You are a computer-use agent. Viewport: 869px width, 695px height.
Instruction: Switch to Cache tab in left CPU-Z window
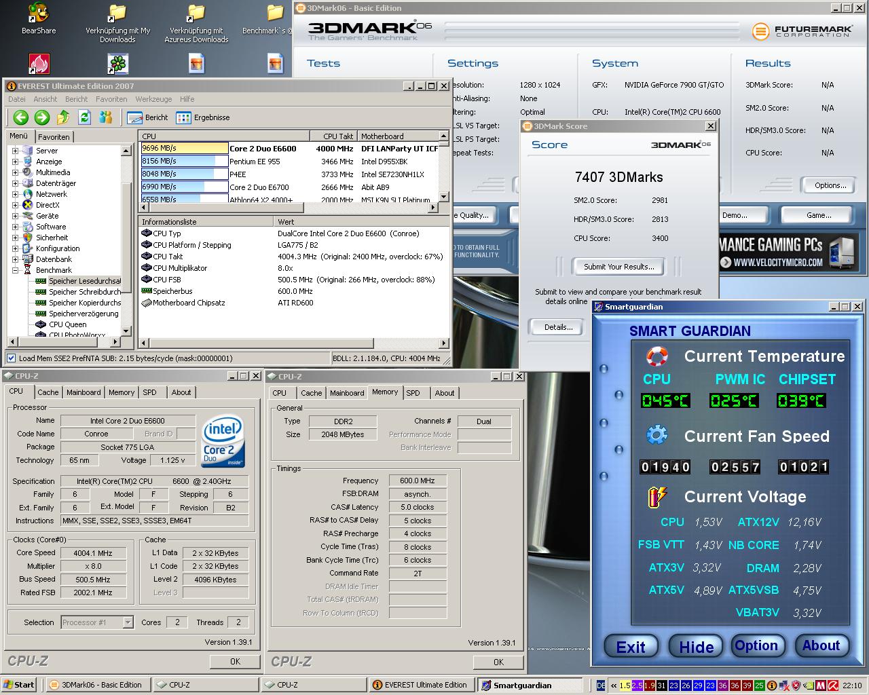coord(48,392)
